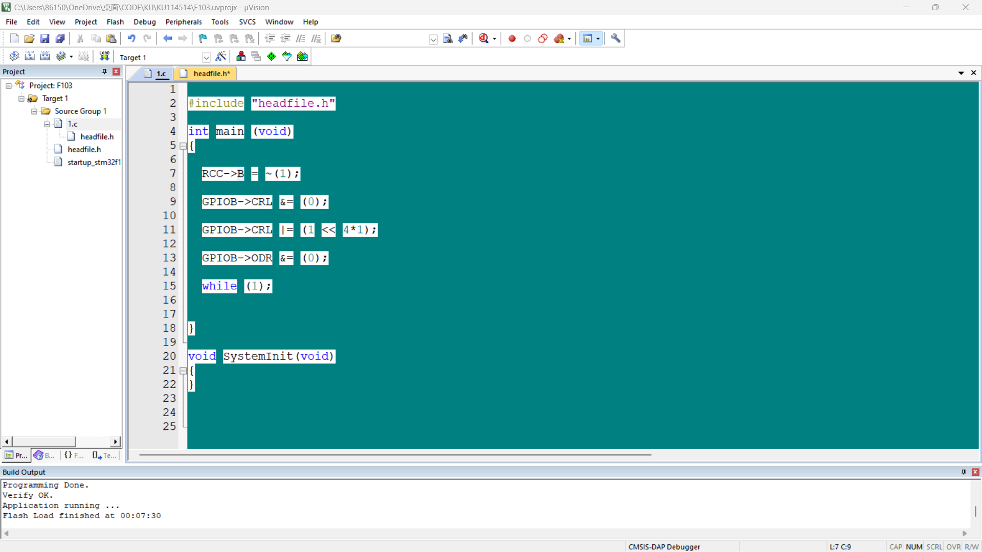
Task: Collapse SystemInit fold at line 21
Action: tap(183, 371)
